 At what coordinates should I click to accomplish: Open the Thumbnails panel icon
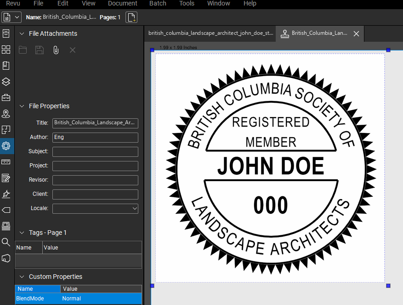click(6, 50)
